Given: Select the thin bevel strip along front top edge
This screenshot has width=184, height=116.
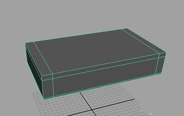Looking at the screenshot, I should point(106,66).
